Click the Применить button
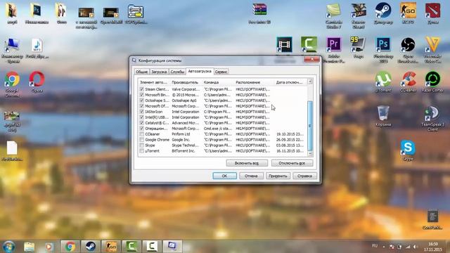The width and height of the screenshot is (450, 253). tap(278, 176)
